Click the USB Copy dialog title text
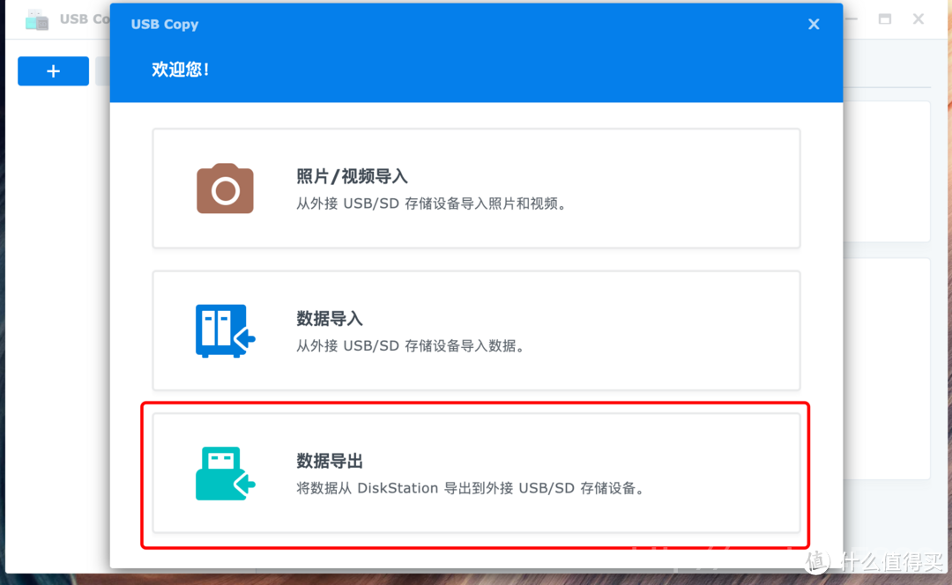952x585 pixels. tap(165, 25)
